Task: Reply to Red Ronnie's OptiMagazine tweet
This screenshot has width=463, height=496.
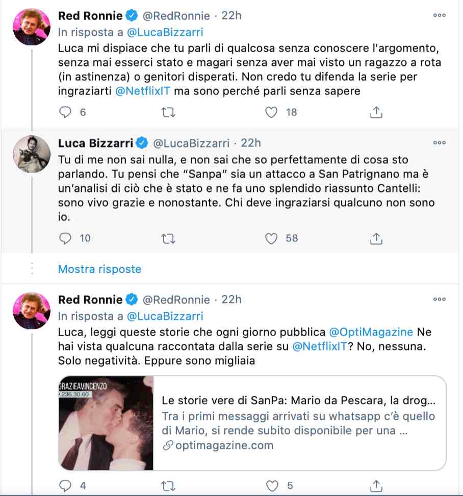Action: point(65,485)
